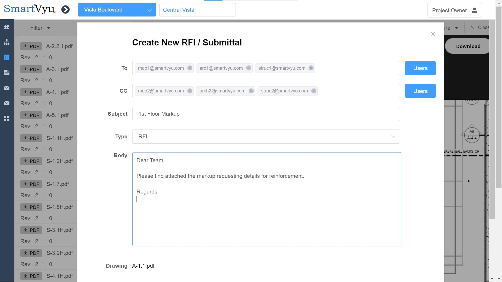This screenshot has height=282, width=502.
Task: Remove struc2@smartvyu.com from CC field
Action: point(314,91)
